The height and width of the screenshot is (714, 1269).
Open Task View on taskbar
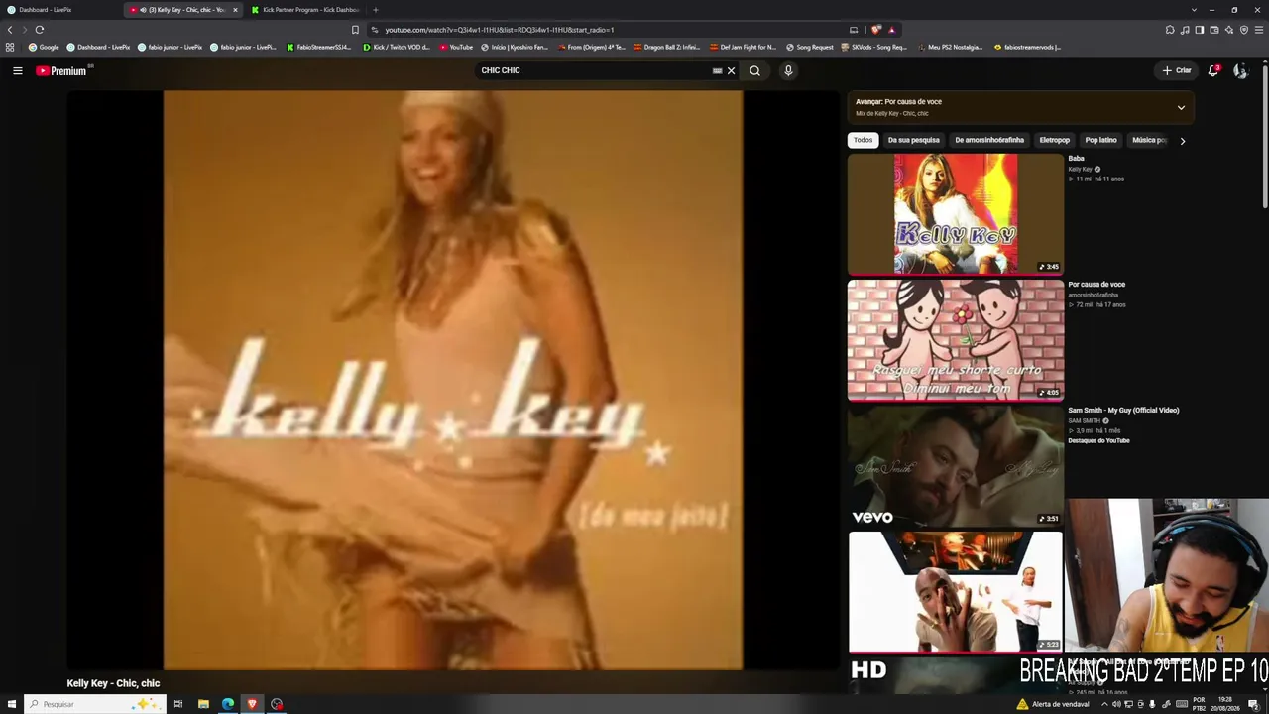(178, 704)
